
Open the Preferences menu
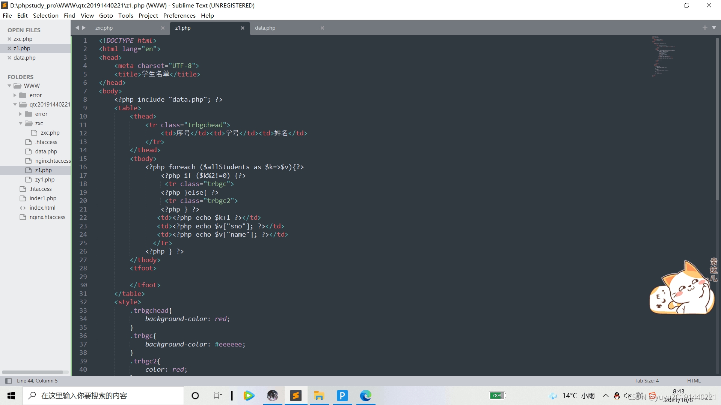click(179, 15)
